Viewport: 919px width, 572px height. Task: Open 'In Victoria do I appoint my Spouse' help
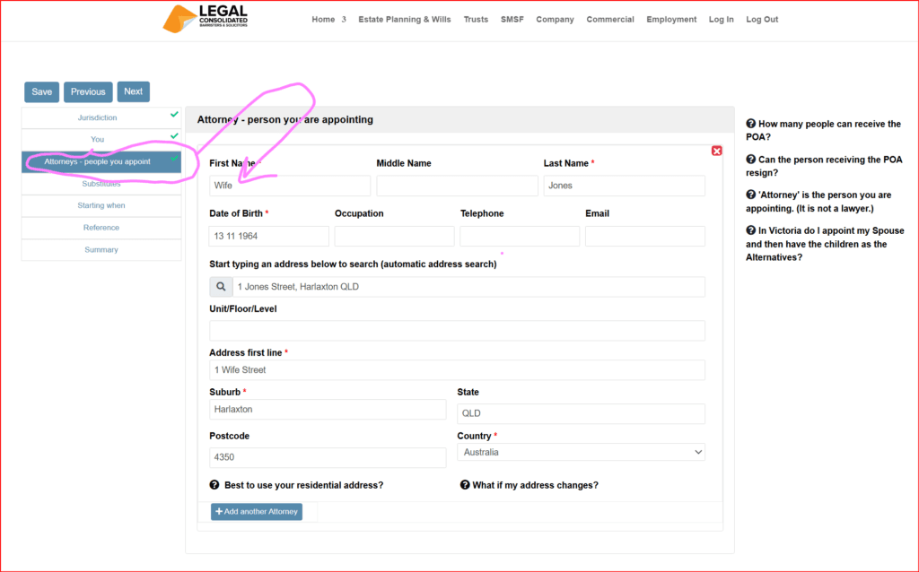click(x=826, y=244)
